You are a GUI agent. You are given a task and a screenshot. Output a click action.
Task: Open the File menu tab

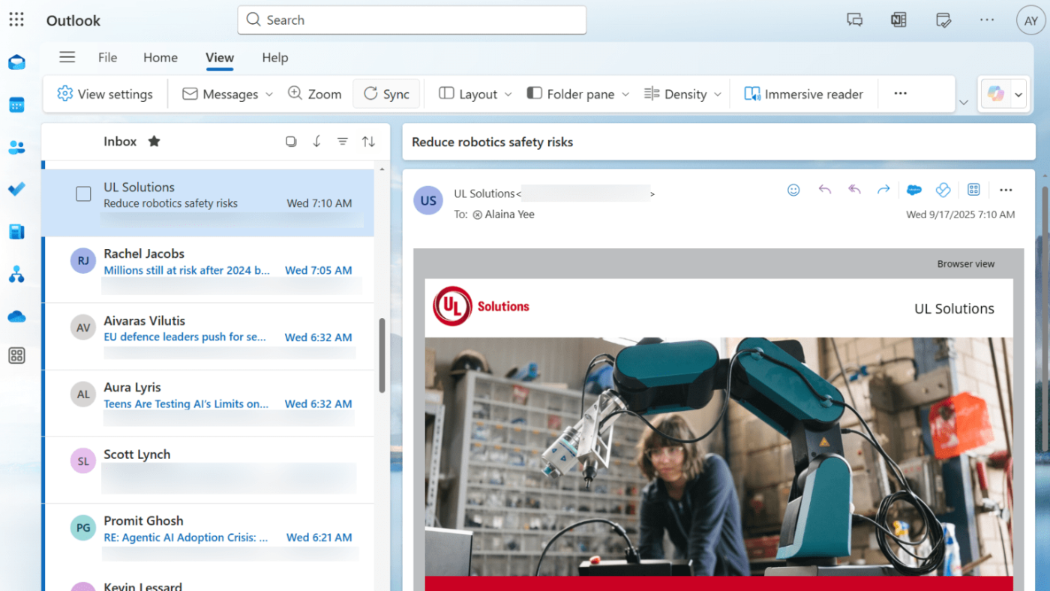click(107, 58)
